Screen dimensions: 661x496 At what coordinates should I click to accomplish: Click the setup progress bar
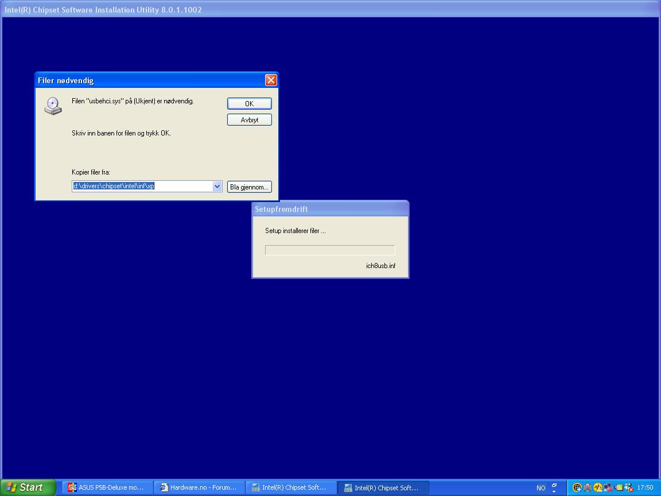pyautogui.click(x=330, y=250)
